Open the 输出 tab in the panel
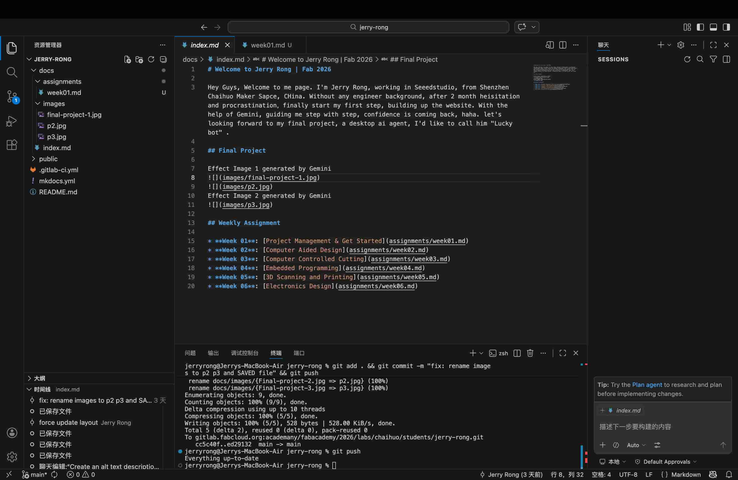Viewport: 738px width, 480px height. click(213, 353)
